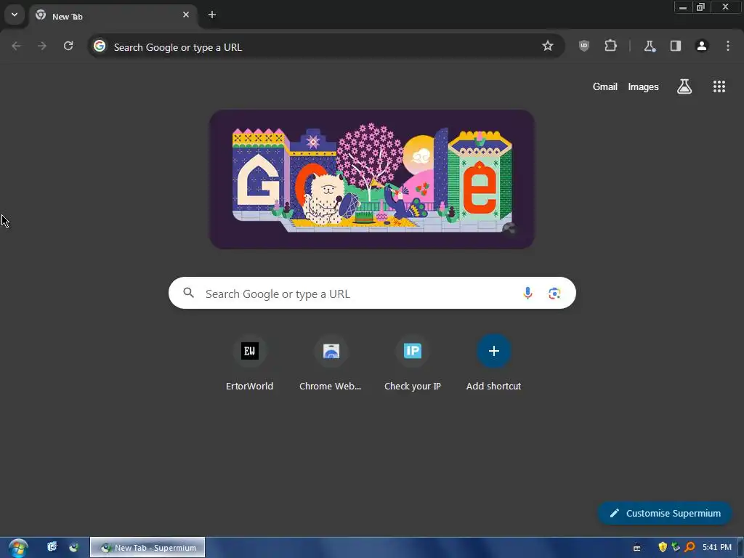Screen dimensions: 744x558
Task: Select the New Tab browser tab
Action: 113,16
